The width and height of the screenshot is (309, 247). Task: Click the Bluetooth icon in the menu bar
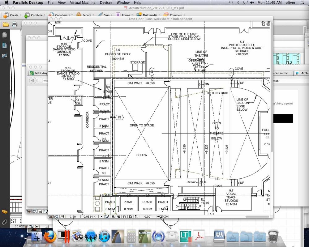238,2
